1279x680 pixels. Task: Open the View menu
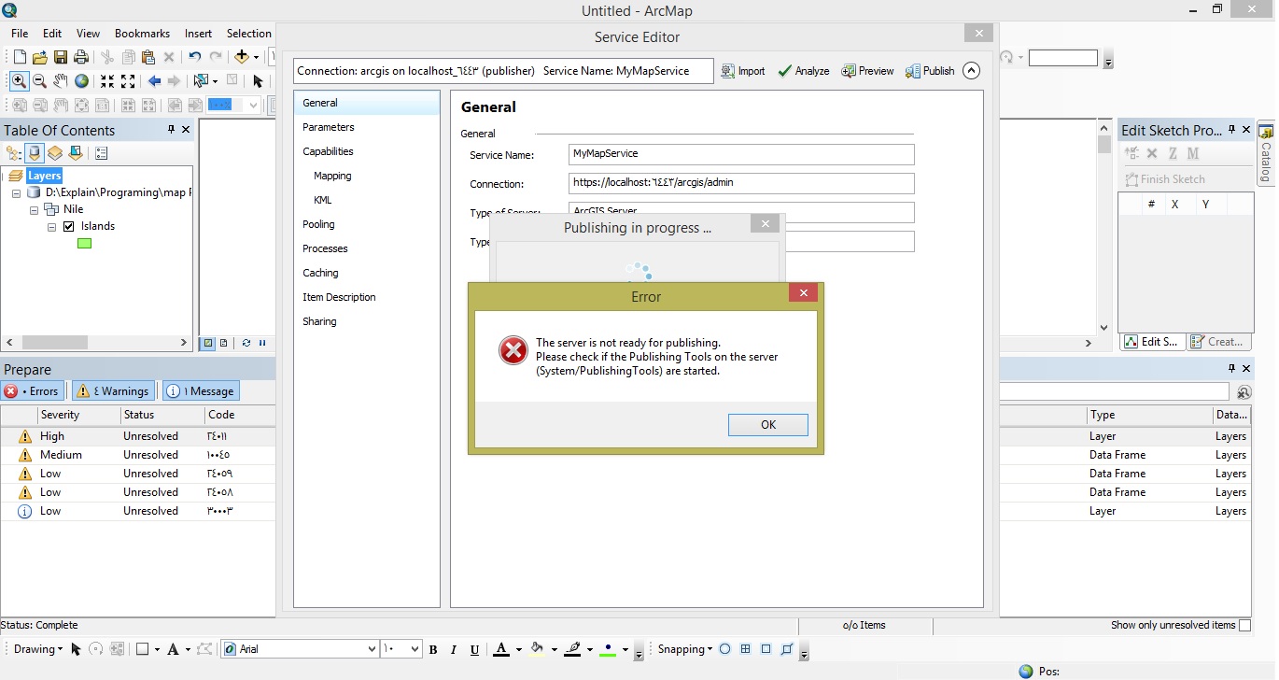pos(88,34)
